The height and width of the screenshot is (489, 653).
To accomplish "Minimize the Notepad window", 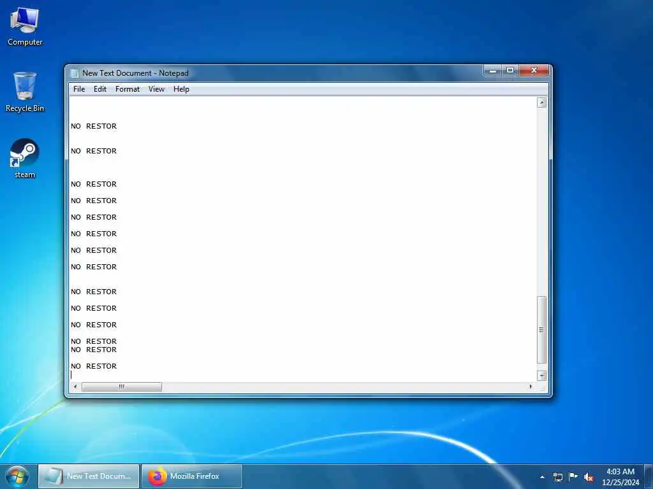I will click(x=493, y=71).
